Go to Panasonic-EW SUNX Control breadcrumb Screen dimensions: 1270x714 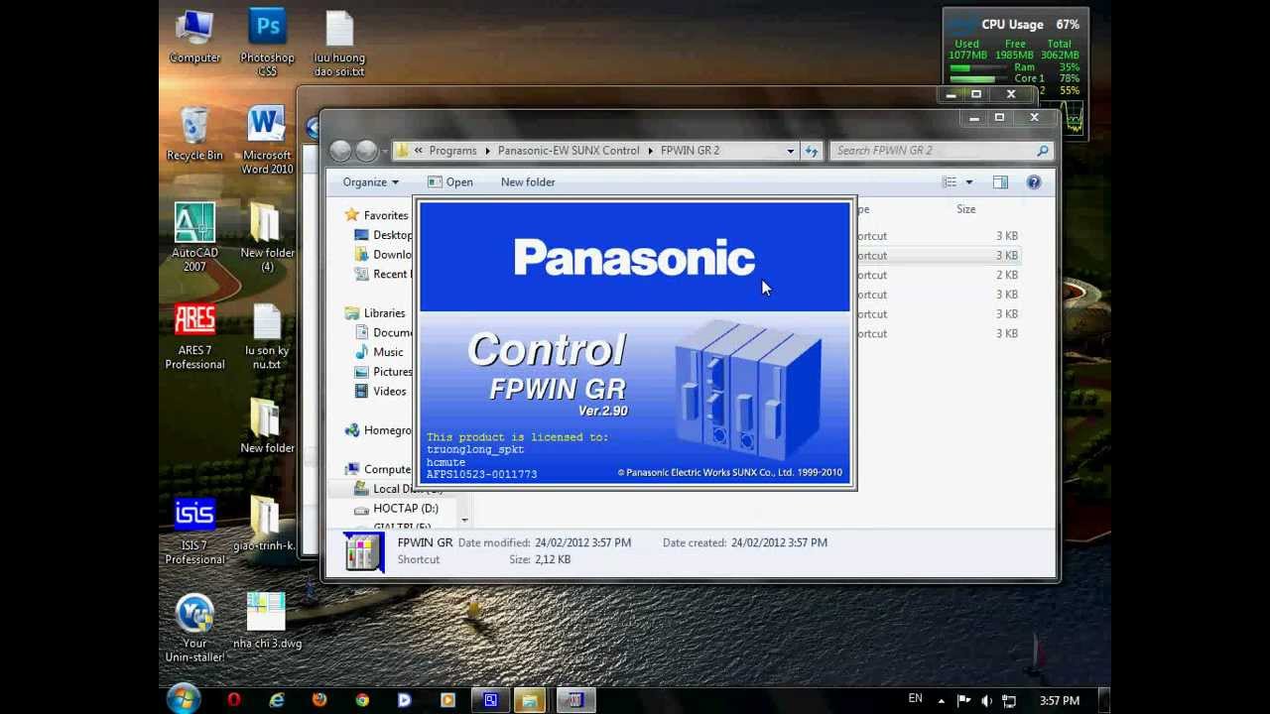[x=569, y=151]
